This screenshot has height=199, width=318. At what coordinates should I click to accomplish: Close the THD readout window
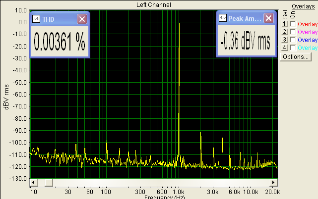tap(82, 19)
